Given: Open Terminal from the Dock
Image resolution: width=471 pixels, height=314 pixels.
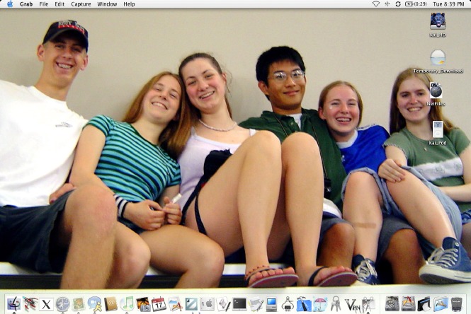Looking at the screenshot, I should tap(239, 304).
